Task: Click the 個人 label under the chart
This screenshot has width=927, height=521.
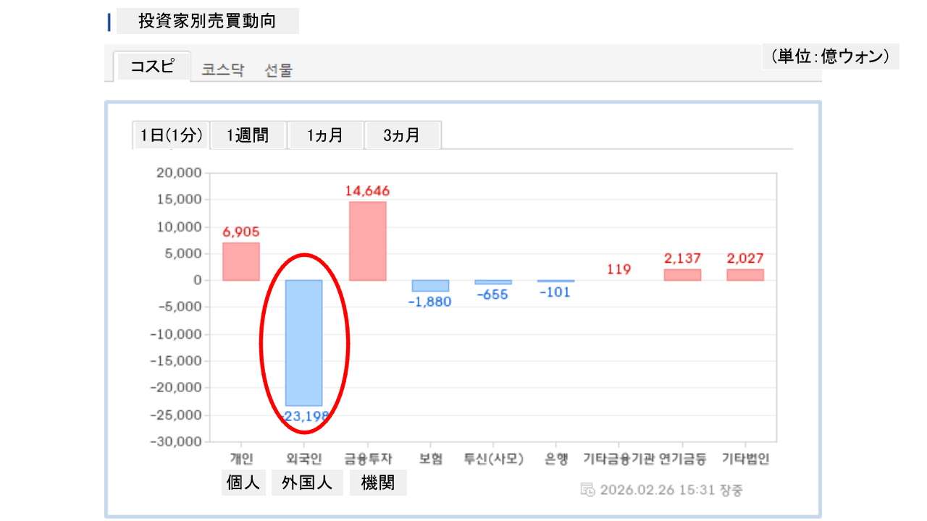Action: click(243, 483)
